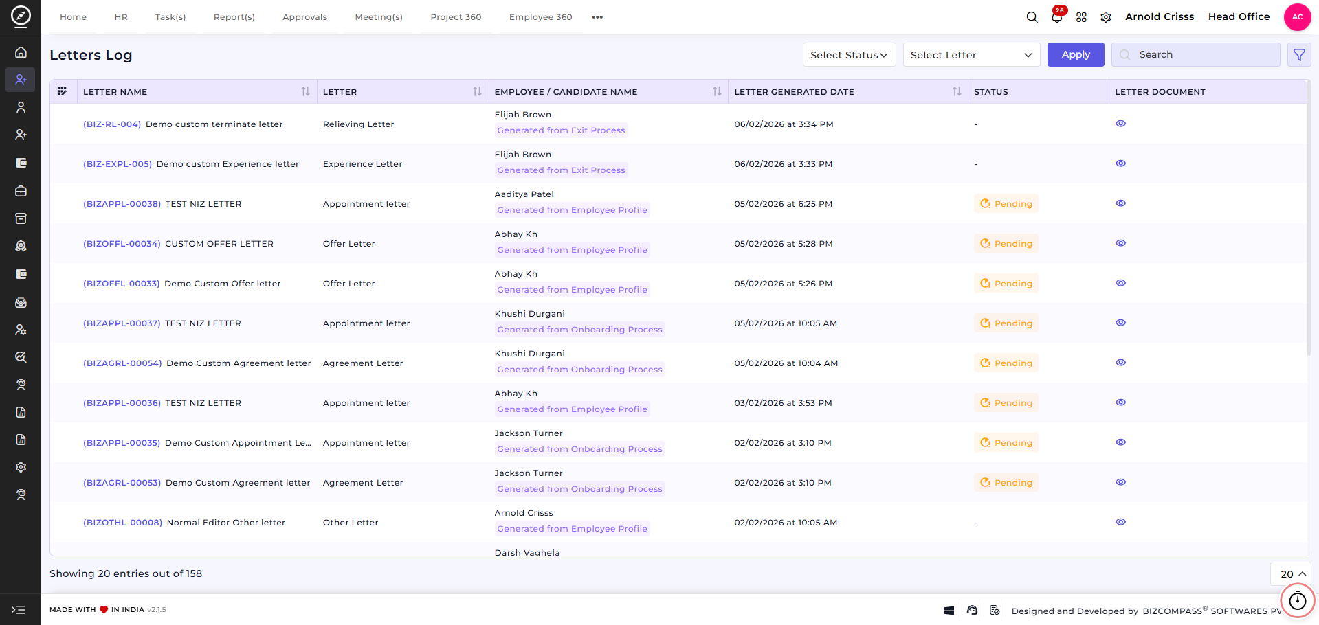The height and width of the screenshot is (625, 1319).
Task: View document for BIZAPPL-00038 TEST NIZ LETTER
Action: click(x=1120, y=203)
